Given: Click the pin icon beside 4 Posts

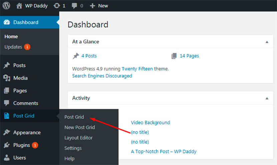Looking at the screenshot, I should coord(76,56).
